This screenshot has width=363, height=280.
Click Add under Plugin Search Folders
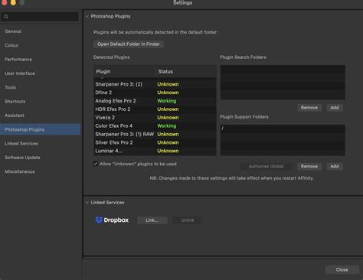pos(335,108)
